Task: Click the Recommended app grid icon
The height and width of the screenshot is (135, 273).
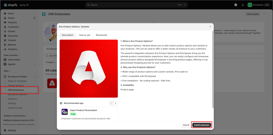Action: point(61,103)
